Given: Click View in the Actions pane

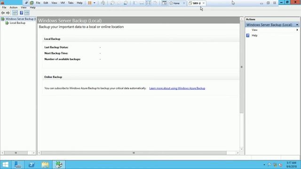Looking at the screenshot, I should (x=254, y=30).
